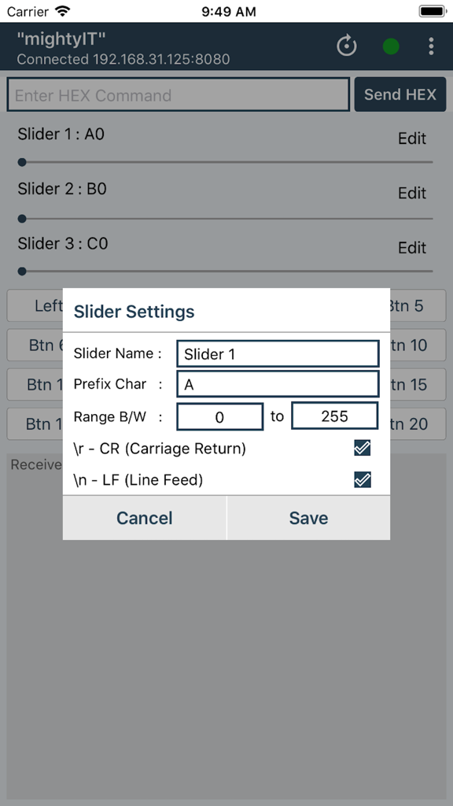Edit Slider 2 settings
Screen dimensions: 453x806
412,193
